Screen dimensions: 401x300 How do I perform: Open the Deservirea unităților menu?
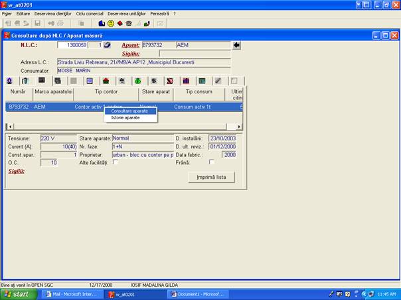pos(127,14)
